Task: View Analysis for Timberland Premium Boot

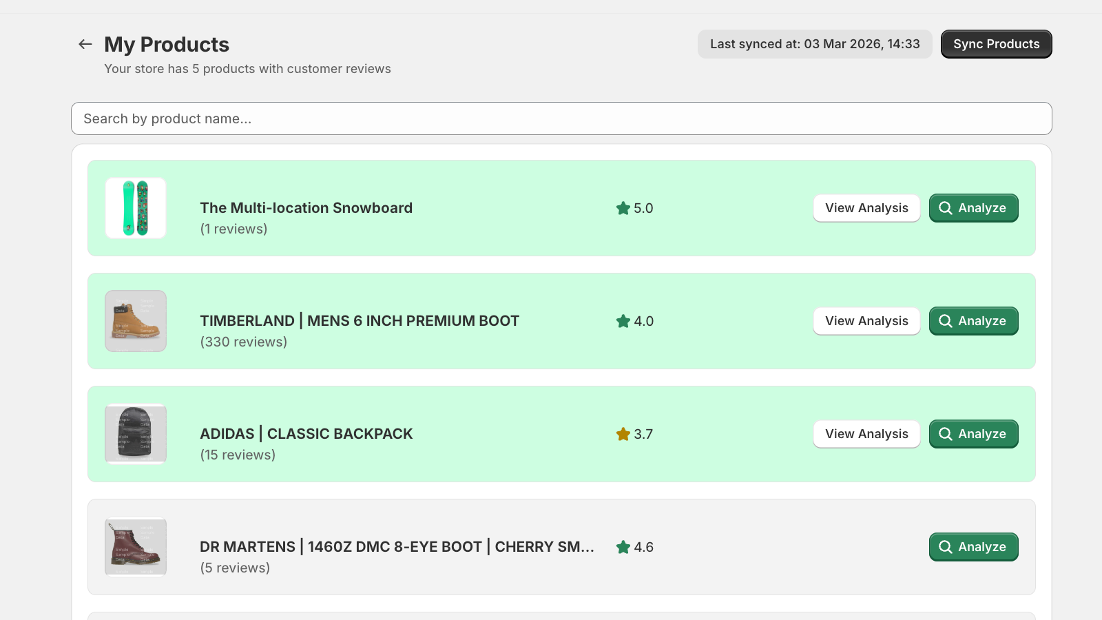Action: click(x=866, y=321)
